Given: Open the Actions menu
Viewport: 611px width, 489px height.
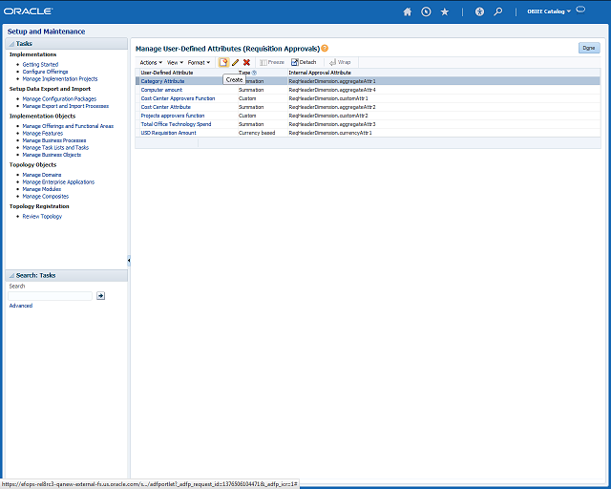Looking at the screenshot, I should click(151, 62).
